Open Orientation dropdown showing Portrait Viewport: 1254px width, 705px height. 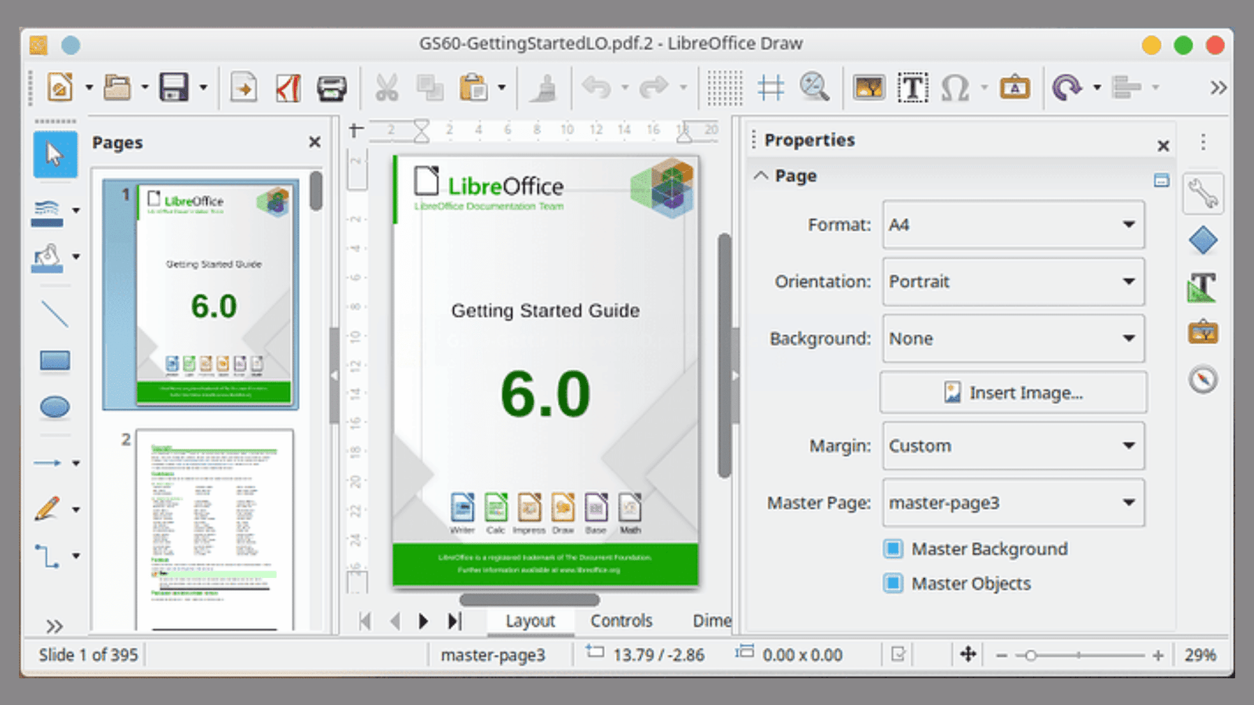pos(1013,282)
